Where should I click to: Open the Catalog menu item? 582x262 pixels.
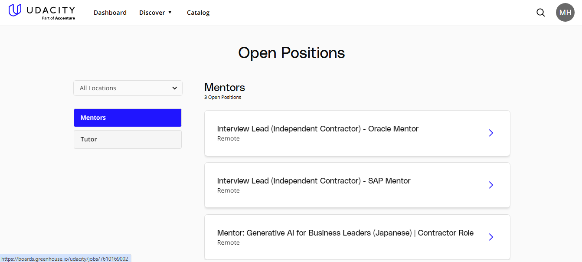(x=198, y=12)
